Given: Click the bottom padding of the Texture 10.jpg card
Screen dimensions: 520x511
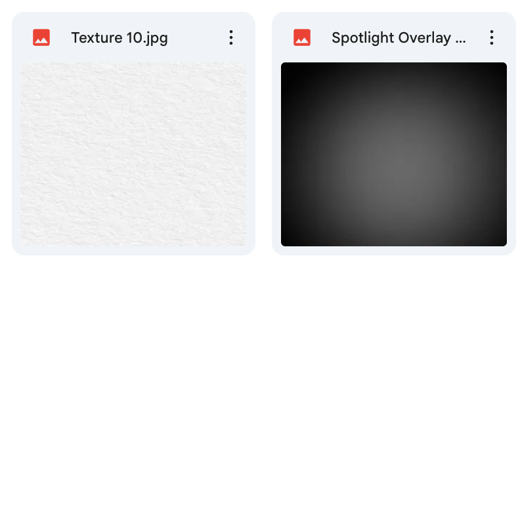Looking at the screenshot, I should pyautogui.click(x=133, y=251).
